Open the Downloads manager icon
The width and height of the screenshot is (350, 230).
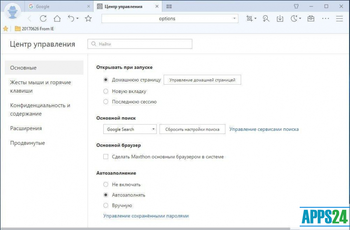pos(280,18)
